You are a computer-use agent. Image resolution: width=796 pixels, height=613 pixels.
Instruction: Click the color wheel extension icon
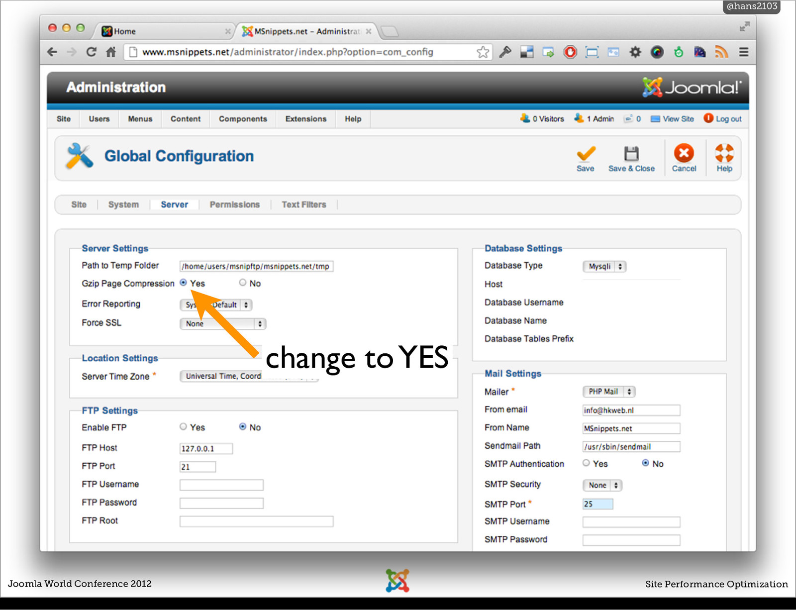[657, 52]
